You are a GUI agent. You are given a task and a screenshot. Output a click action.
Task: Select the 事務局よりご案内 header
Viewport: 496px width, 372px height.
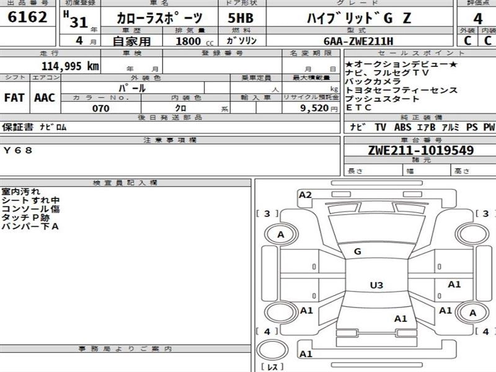125,348
